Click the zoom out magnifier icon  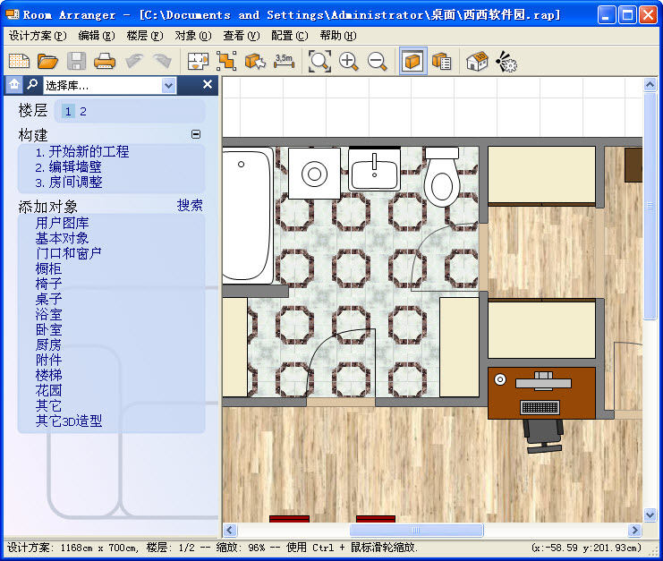378,61
